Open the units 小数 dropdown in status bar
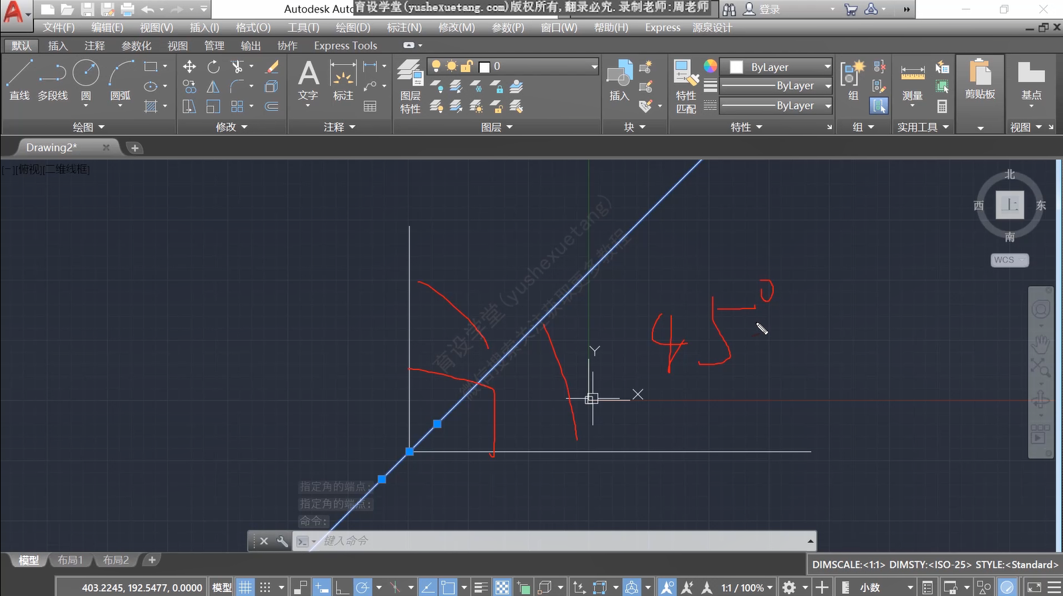The image size is (1063, 596). 877,587
